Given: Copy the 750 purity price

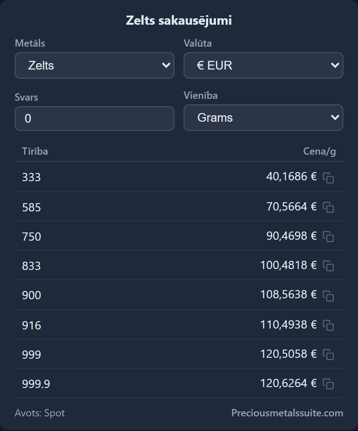Looking at the screenshot, I should (x=328, y=237).
